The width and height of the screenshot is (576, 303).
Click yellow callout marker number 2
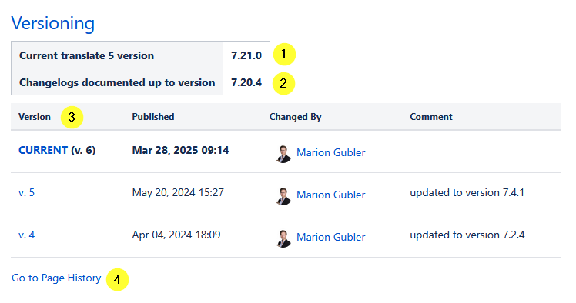point(283,83)
